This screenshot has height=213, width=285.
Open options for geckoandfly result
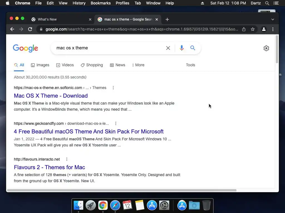coord(116,123)
